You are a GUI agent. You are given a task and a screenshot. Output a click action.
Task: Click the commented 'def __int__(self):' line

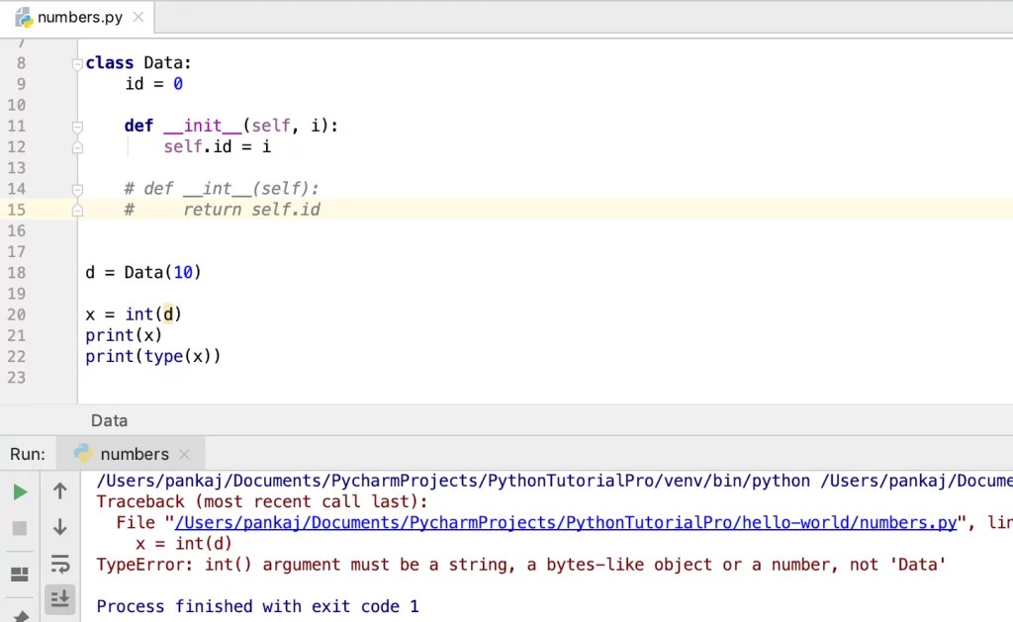222,189
